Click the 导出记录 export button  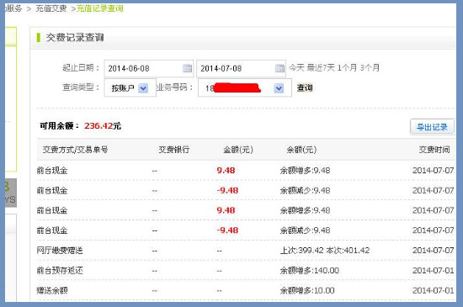pos(432,127)
